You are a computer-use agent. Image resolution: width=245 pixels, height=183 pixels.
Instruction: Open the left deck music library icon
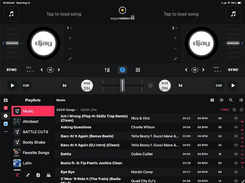(11, 14)
